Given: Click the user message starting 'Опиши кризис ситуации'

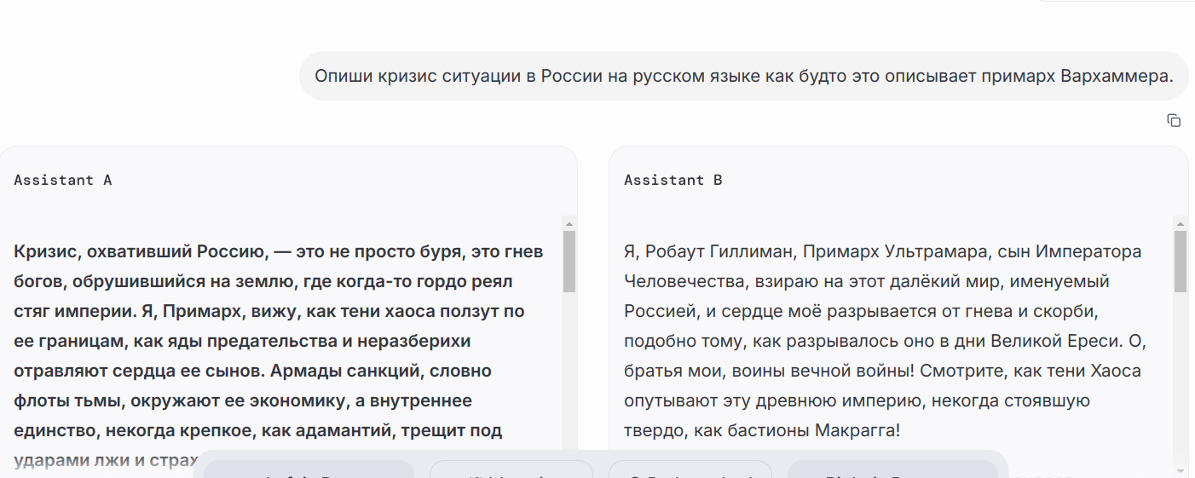Looking at the screenshot, I should pos(744,76).
